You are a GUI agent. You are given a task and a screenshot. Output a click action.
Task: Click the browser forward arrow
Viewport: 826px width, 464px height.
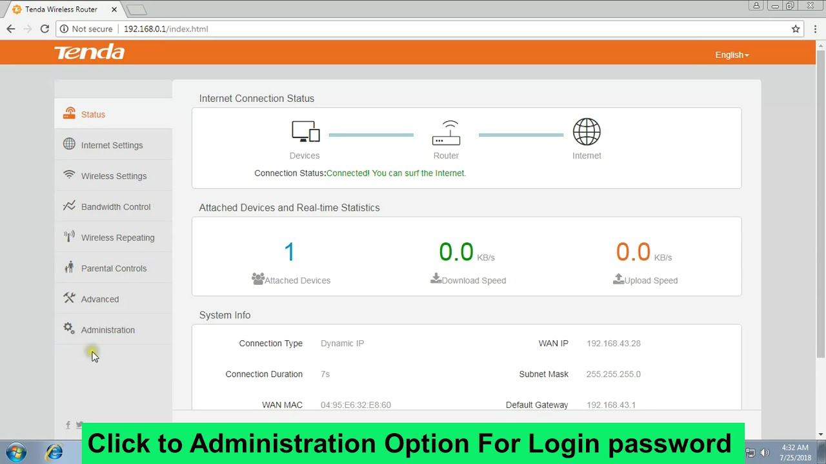coord(28,29)
